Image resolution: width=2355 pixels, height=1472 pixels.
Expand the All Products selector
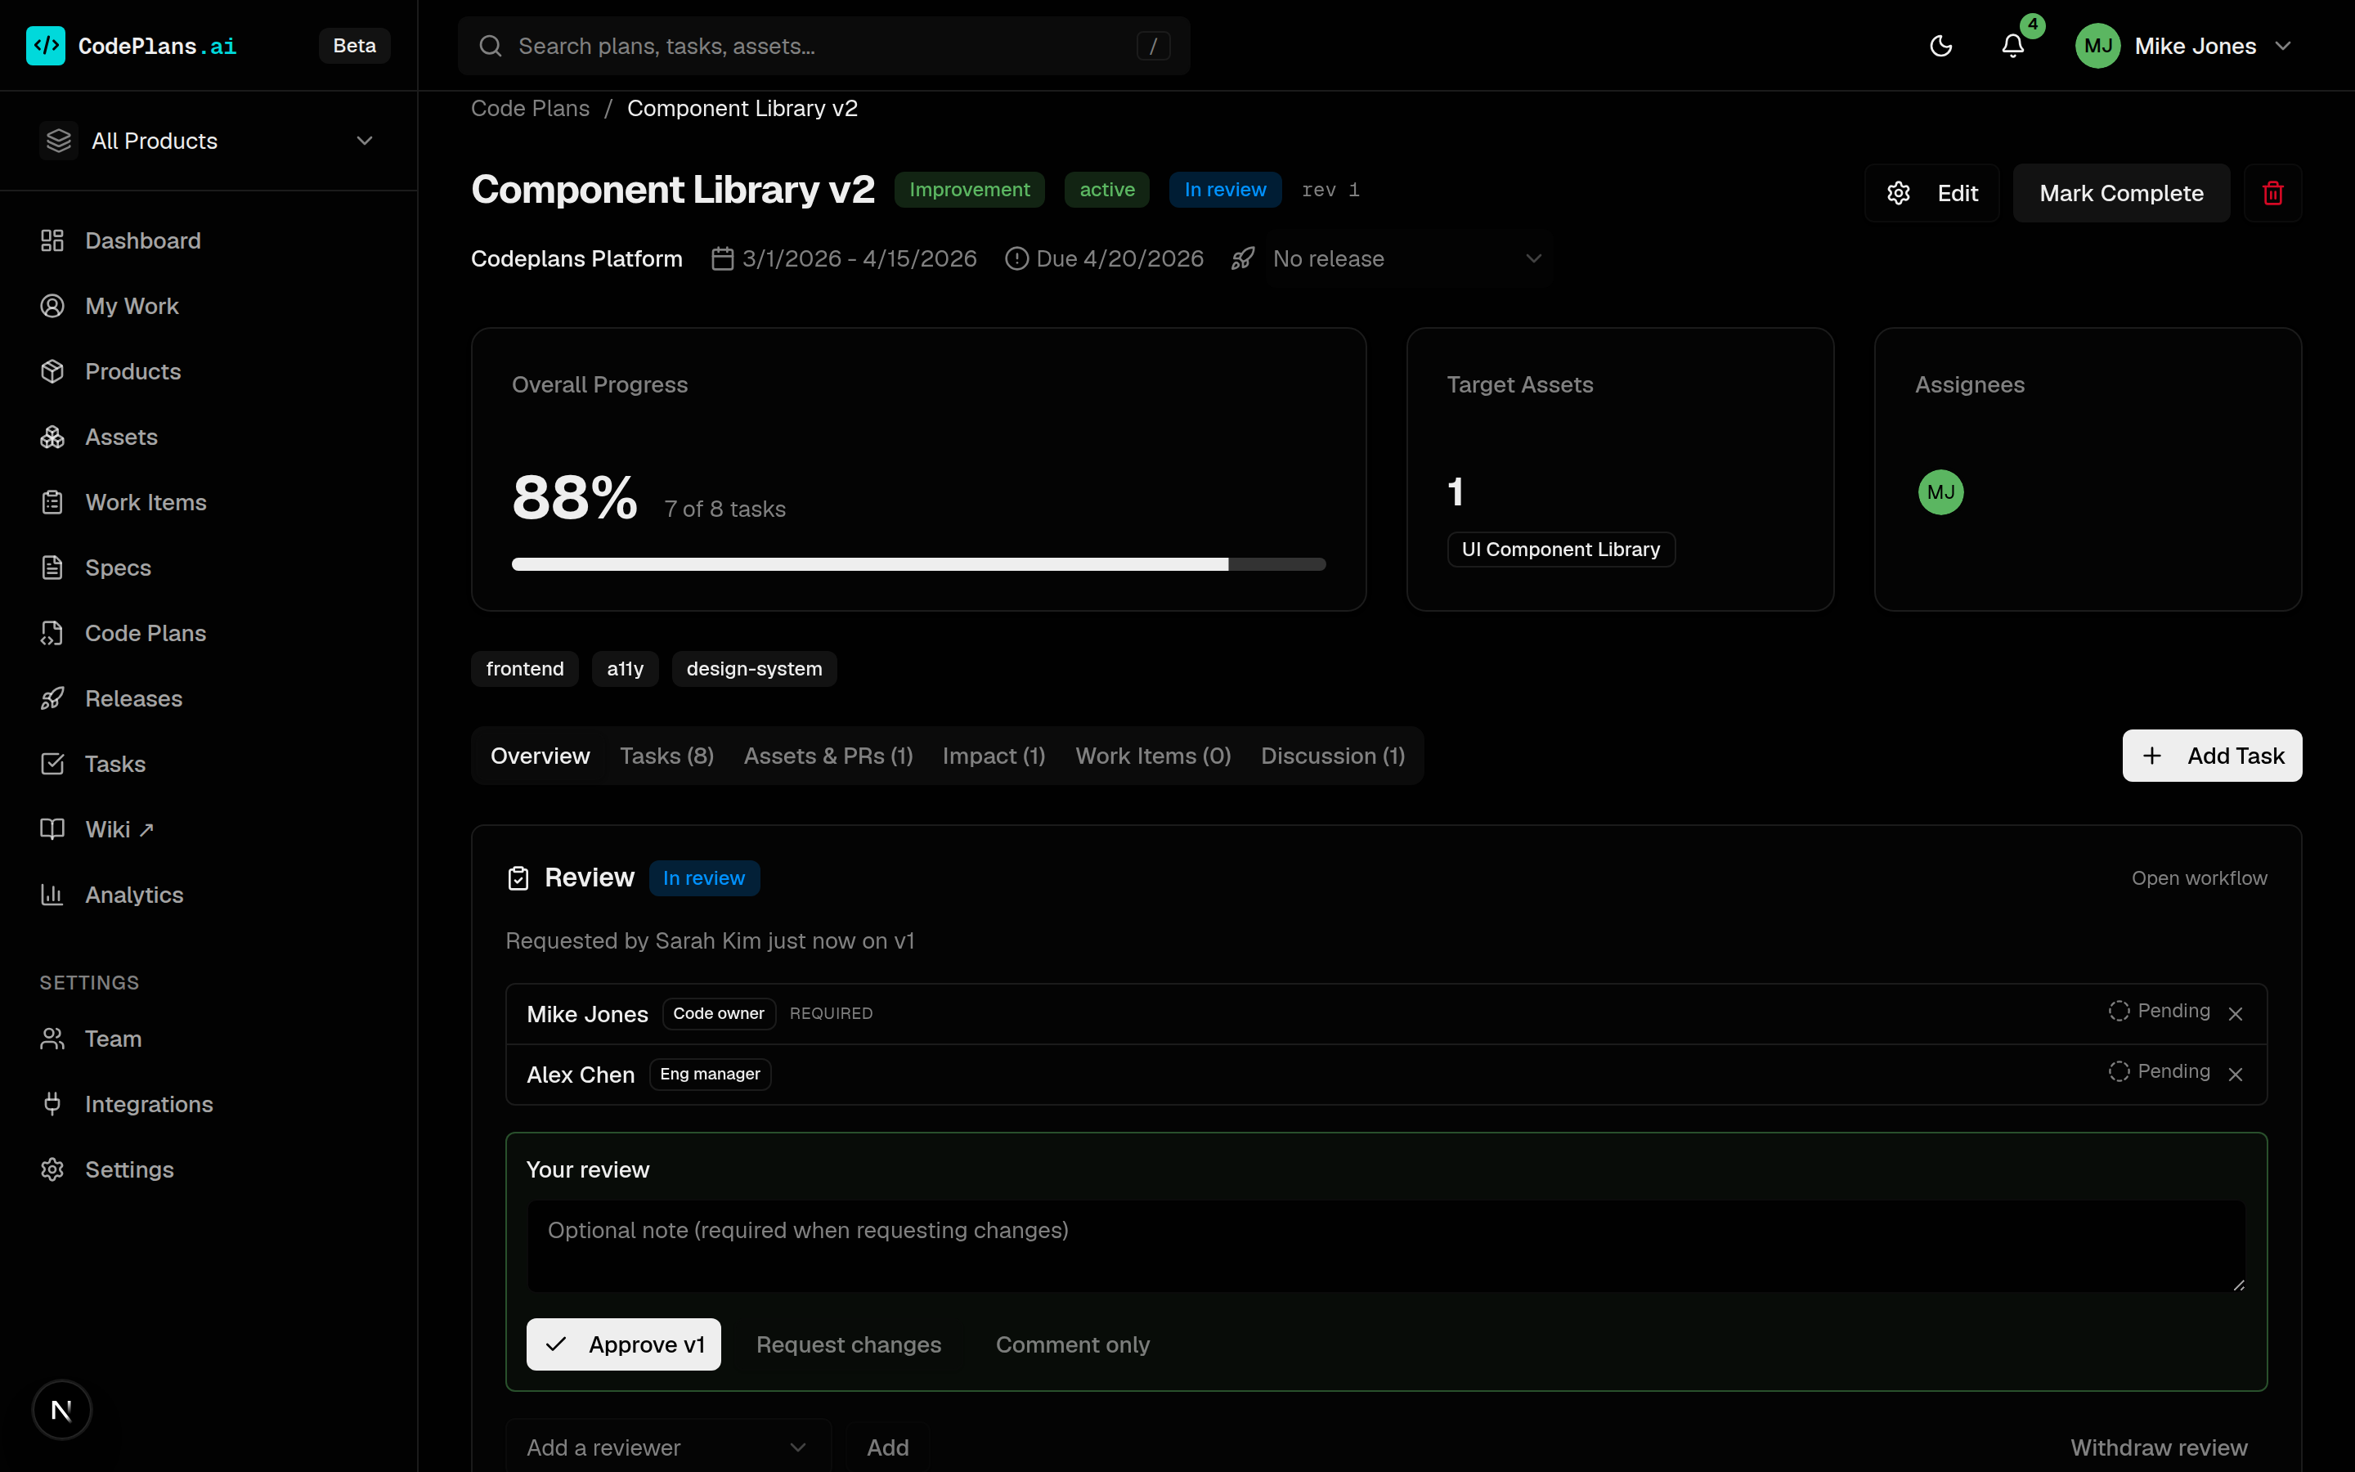point(209,141)
